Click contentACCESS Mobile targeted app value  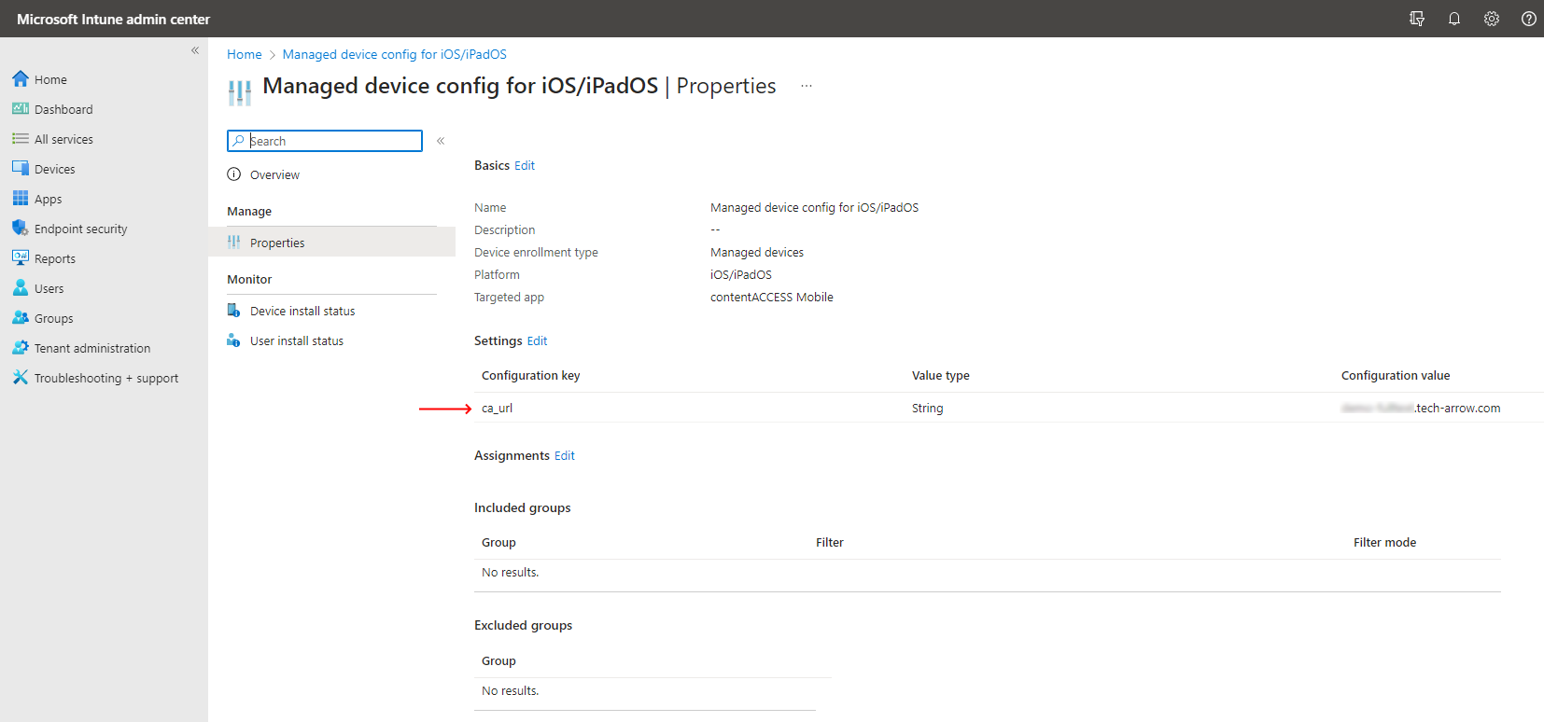(772, 297)
